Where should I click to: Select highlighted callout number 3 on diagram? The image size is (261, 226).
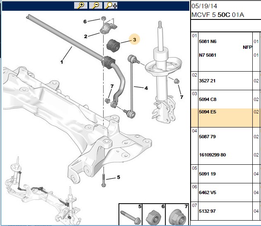point(135,39)
